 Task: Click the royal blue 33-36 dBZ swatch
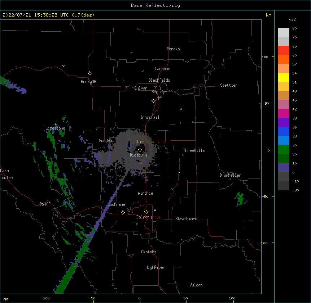284,131
